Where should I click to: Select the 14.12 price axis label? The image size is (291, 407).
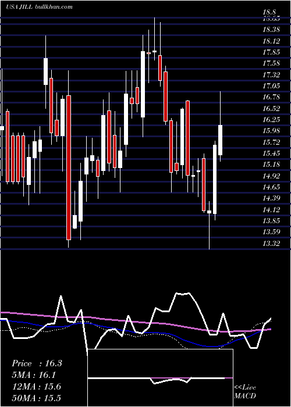pos(271,210)
